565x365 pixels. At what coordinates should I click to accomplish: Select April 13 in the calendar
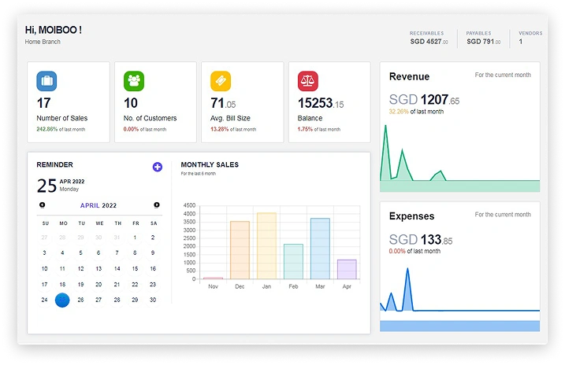point(99,268)
